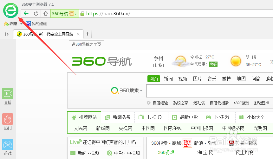Open the 中国网 link

[x=148, y=128]
